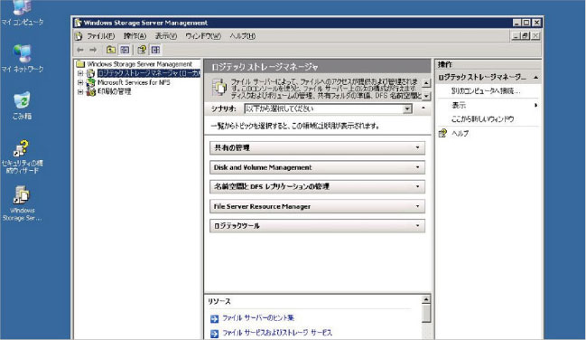Open the セキュリティの構成ウィザード desktop shortcut
Image resolution: width=586 pixels, height=340 pixels.
tap(22, 157)
